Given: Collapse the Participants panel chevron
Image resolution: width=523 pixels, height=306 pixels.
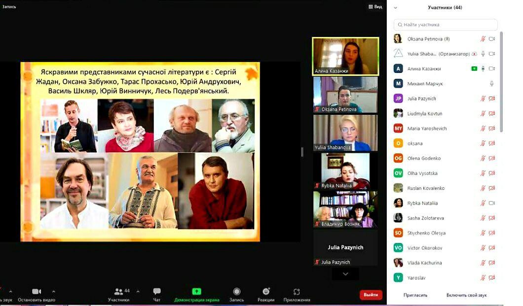Looking at the screenshot, I should [396, 8].
